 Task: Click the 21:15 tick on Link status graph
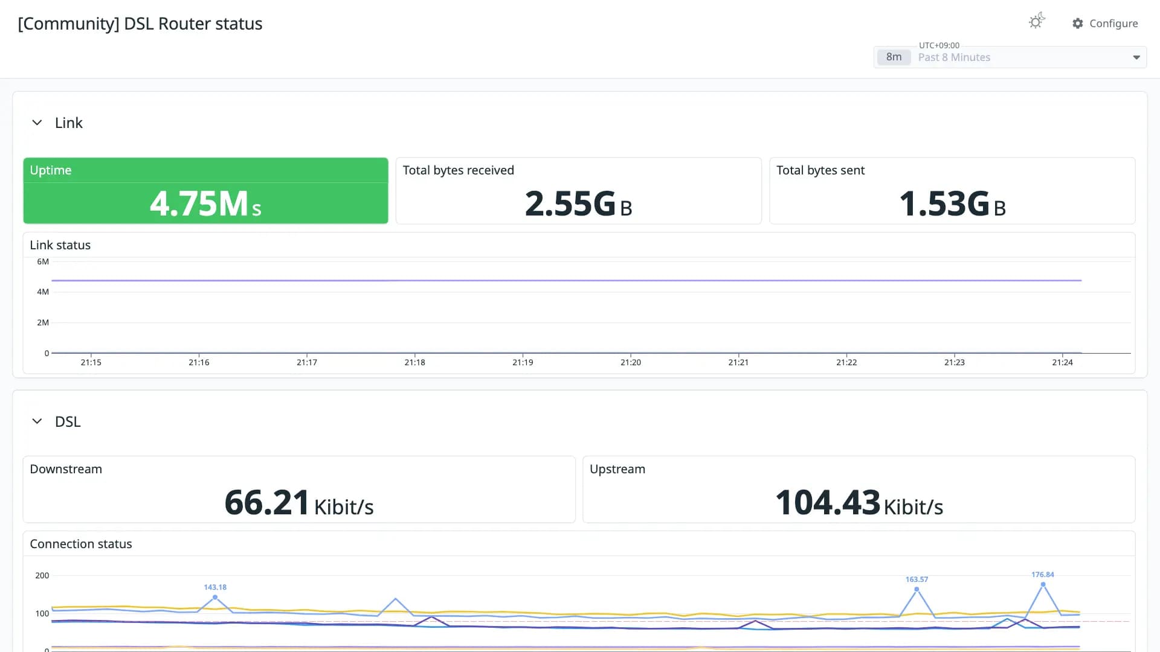coord(91,362)
